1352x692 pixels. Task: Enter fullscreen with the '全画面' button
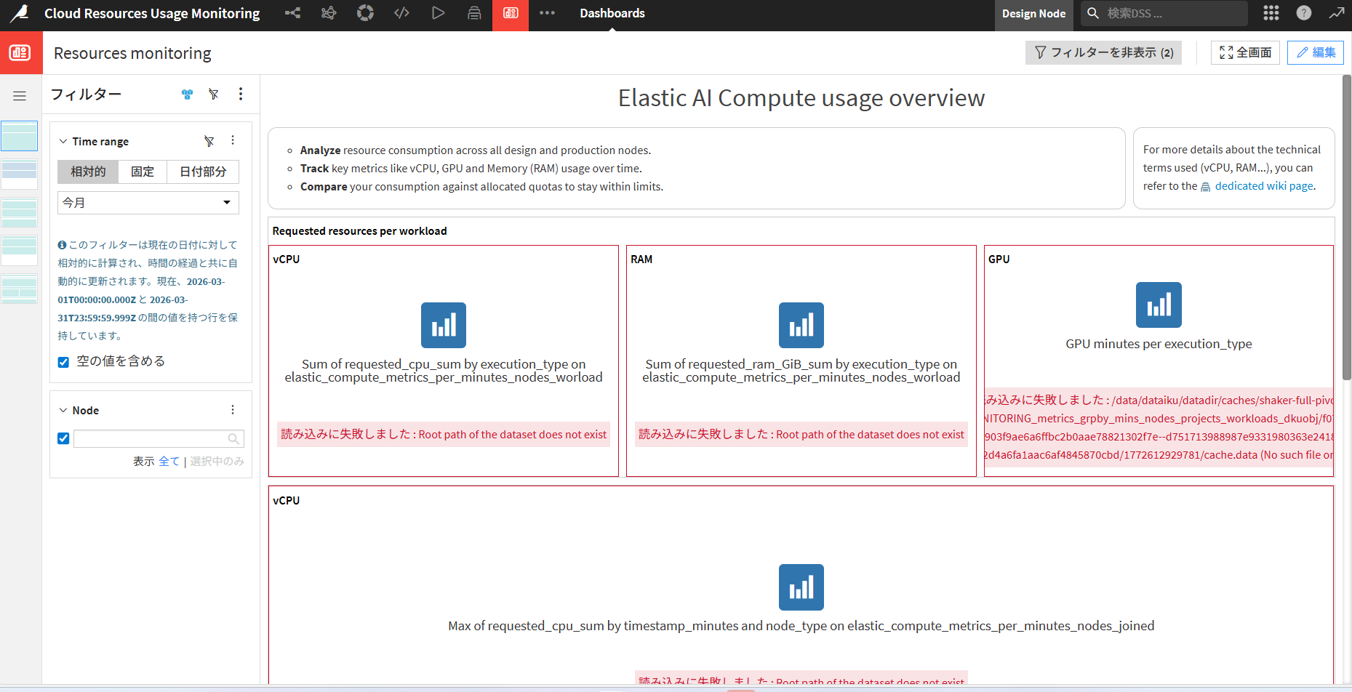pyautogui.click(x=1245, y=52)
